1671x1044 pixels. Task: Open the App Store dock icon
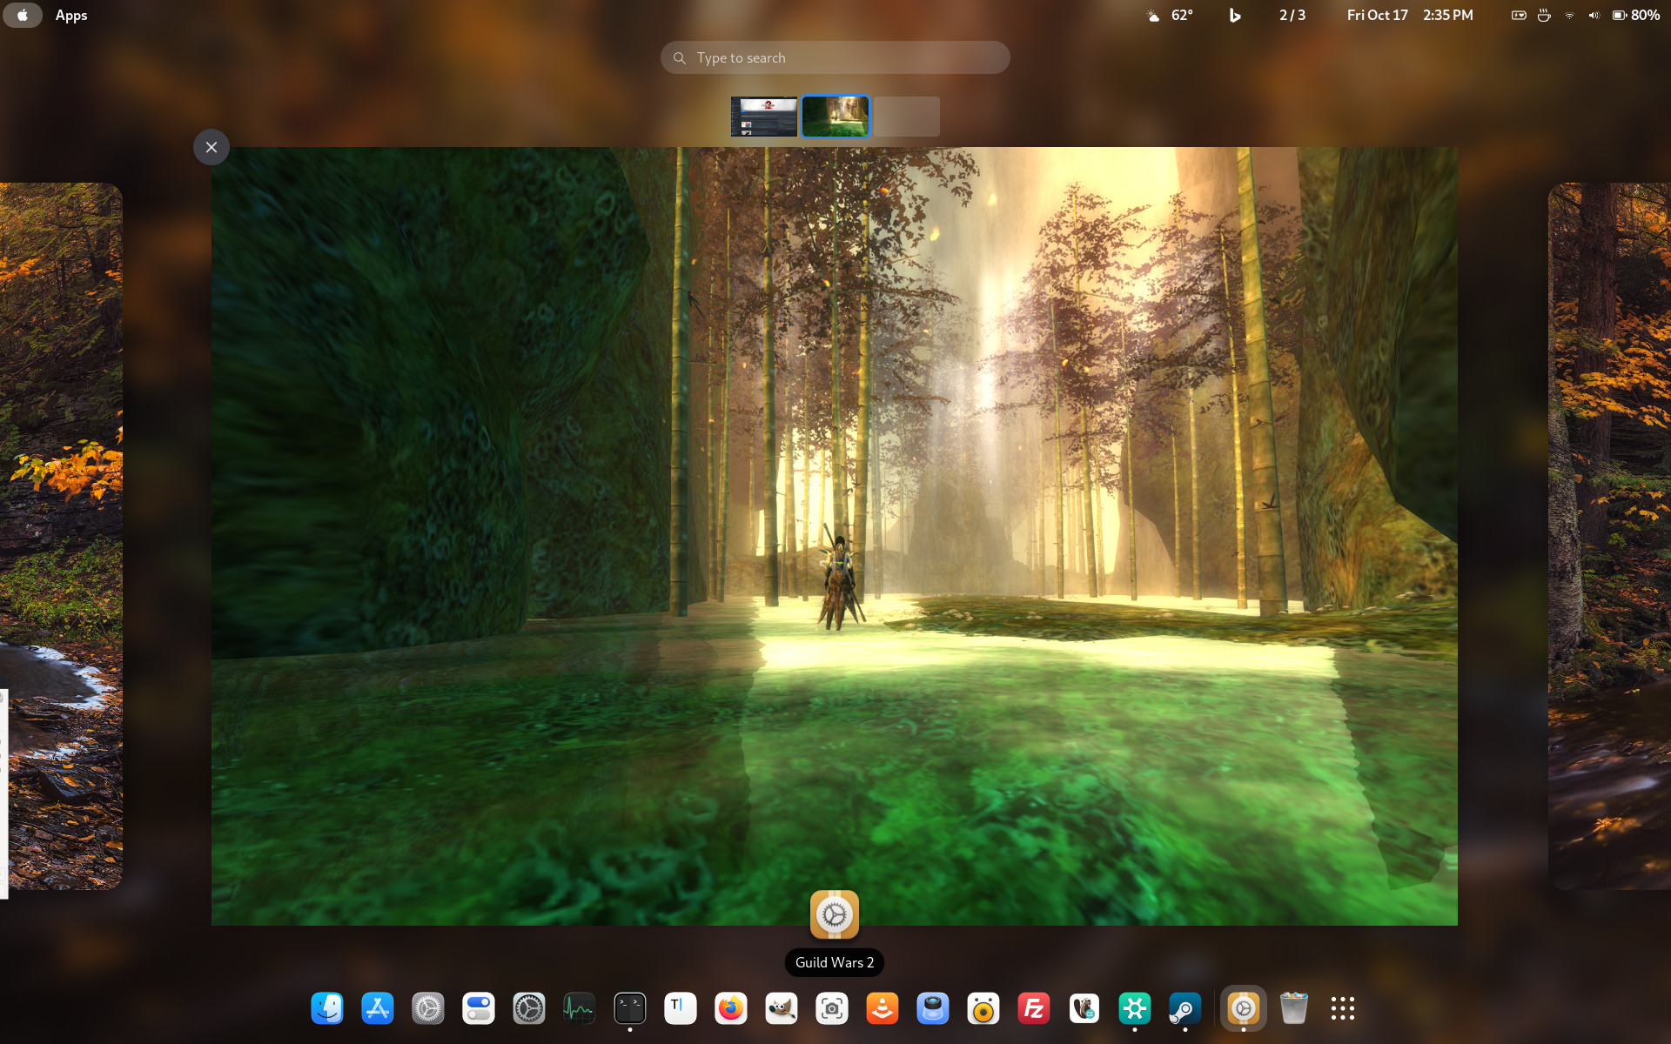coord(378,1008)
